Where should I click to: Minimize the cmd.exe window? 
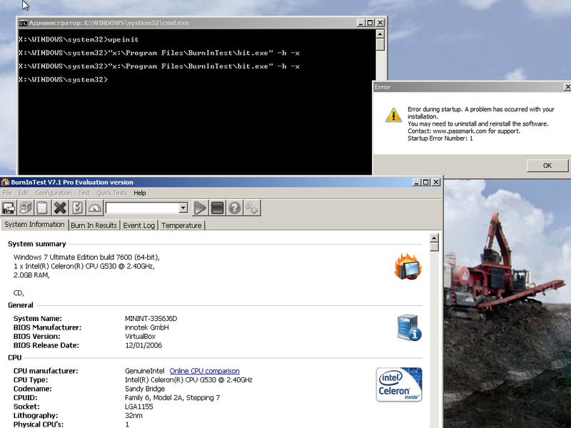click(x=361, y=23)
